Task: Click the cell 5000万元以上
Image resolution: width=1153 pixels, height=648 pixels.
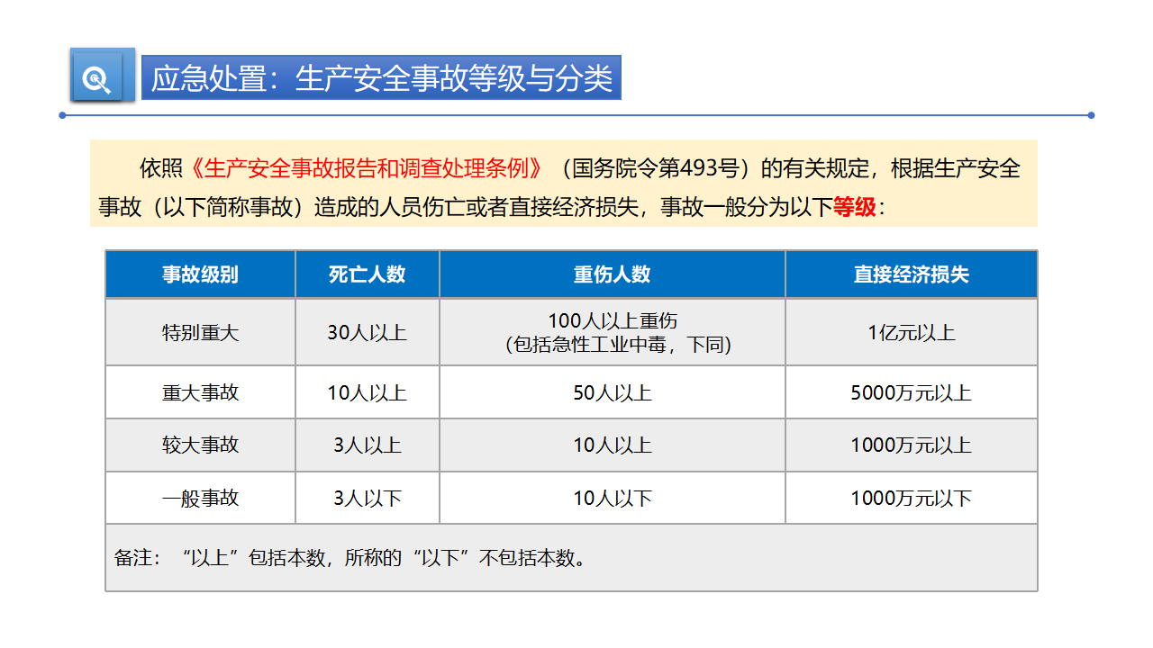Action: 912,392
